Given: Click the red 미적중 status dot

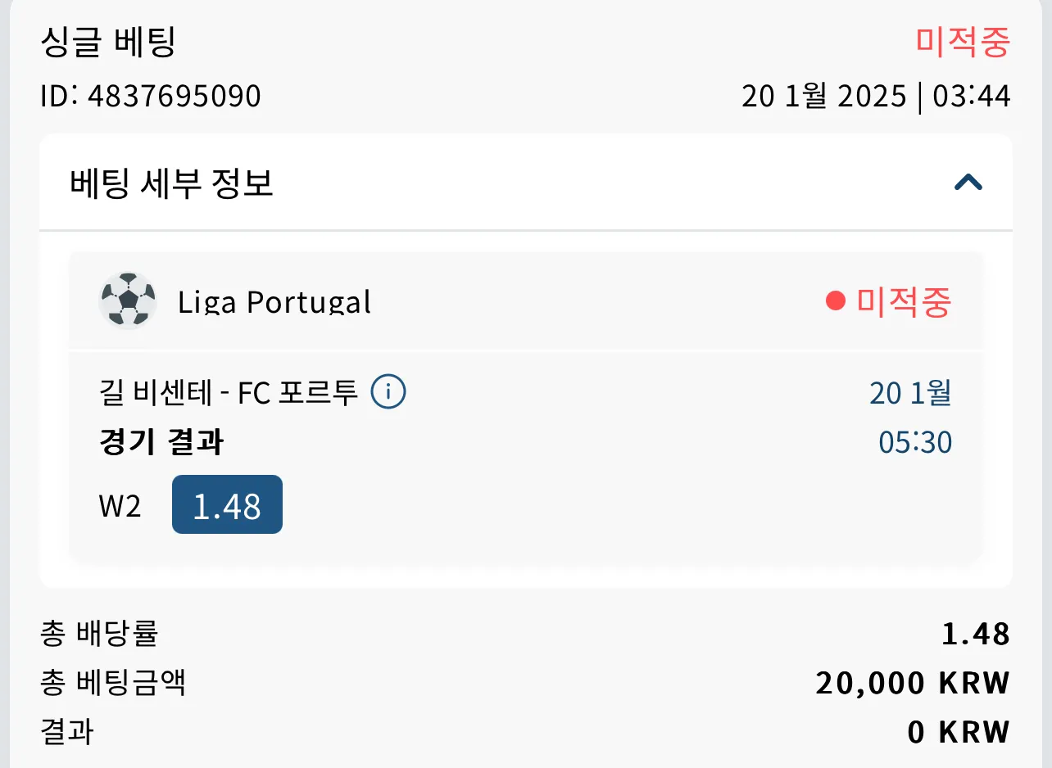Looking at the screenshot, I should pos(835,302).
